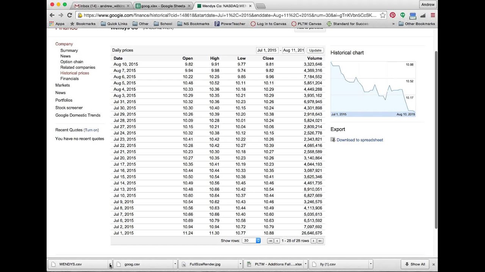Open the blue extension icon with the 44m badge
Screen dimensions: 485x272
point(413,15)
